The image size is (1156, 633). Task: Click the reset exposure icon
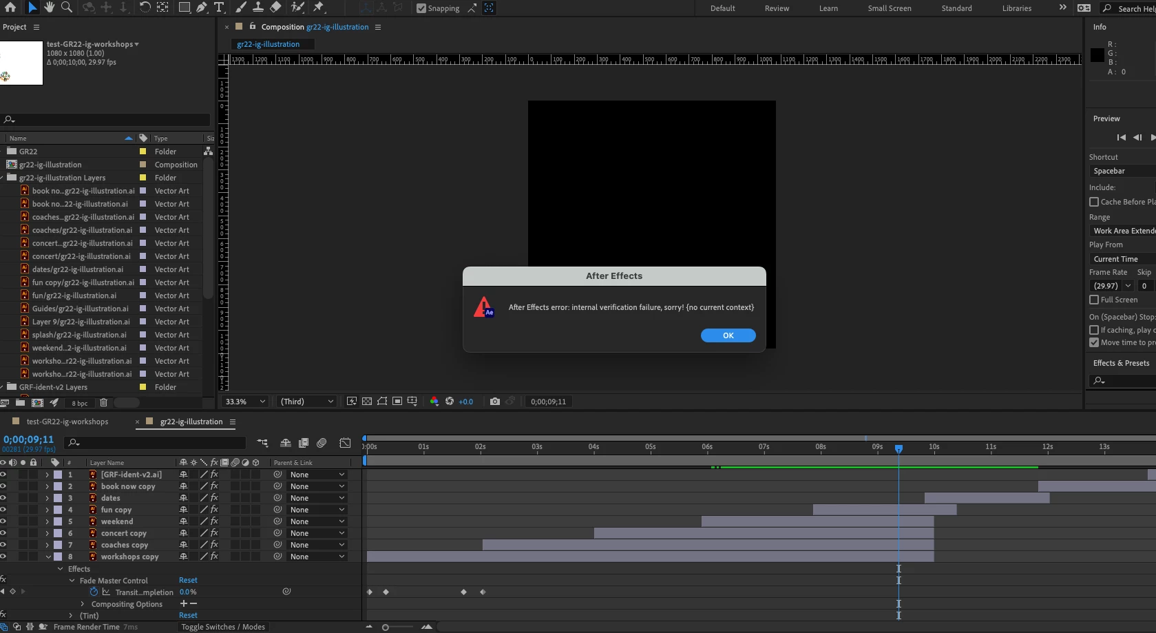coord(450,402)
